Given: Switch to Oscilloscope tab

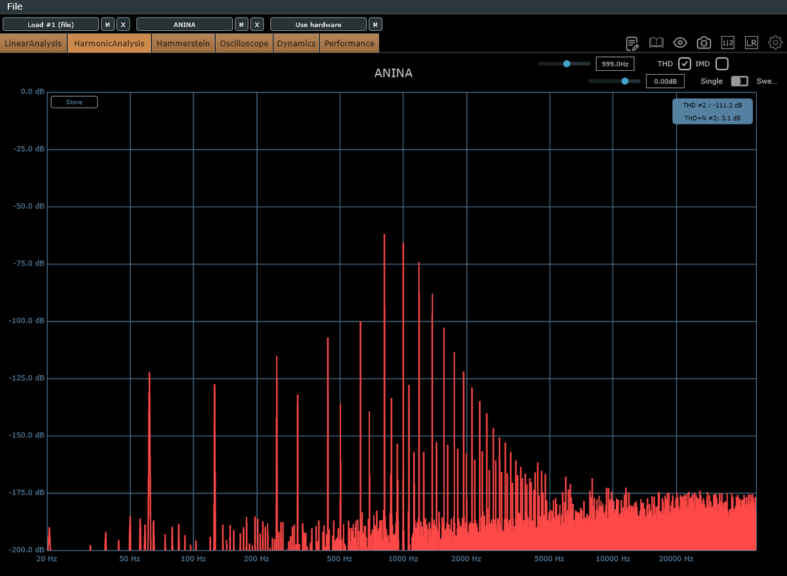Looking at the screenshot, I should [x=244, y=43].
